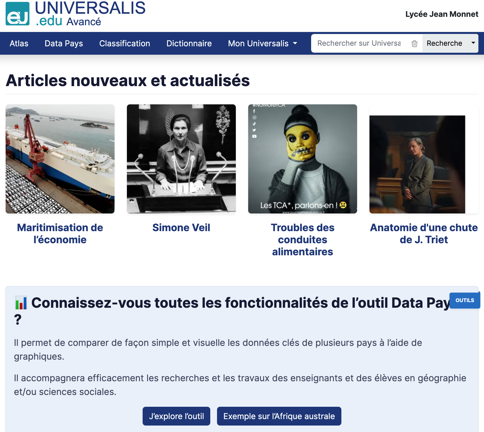Open the Atlas menu item
The image size is (484, 432).
[x=19, y=43]
